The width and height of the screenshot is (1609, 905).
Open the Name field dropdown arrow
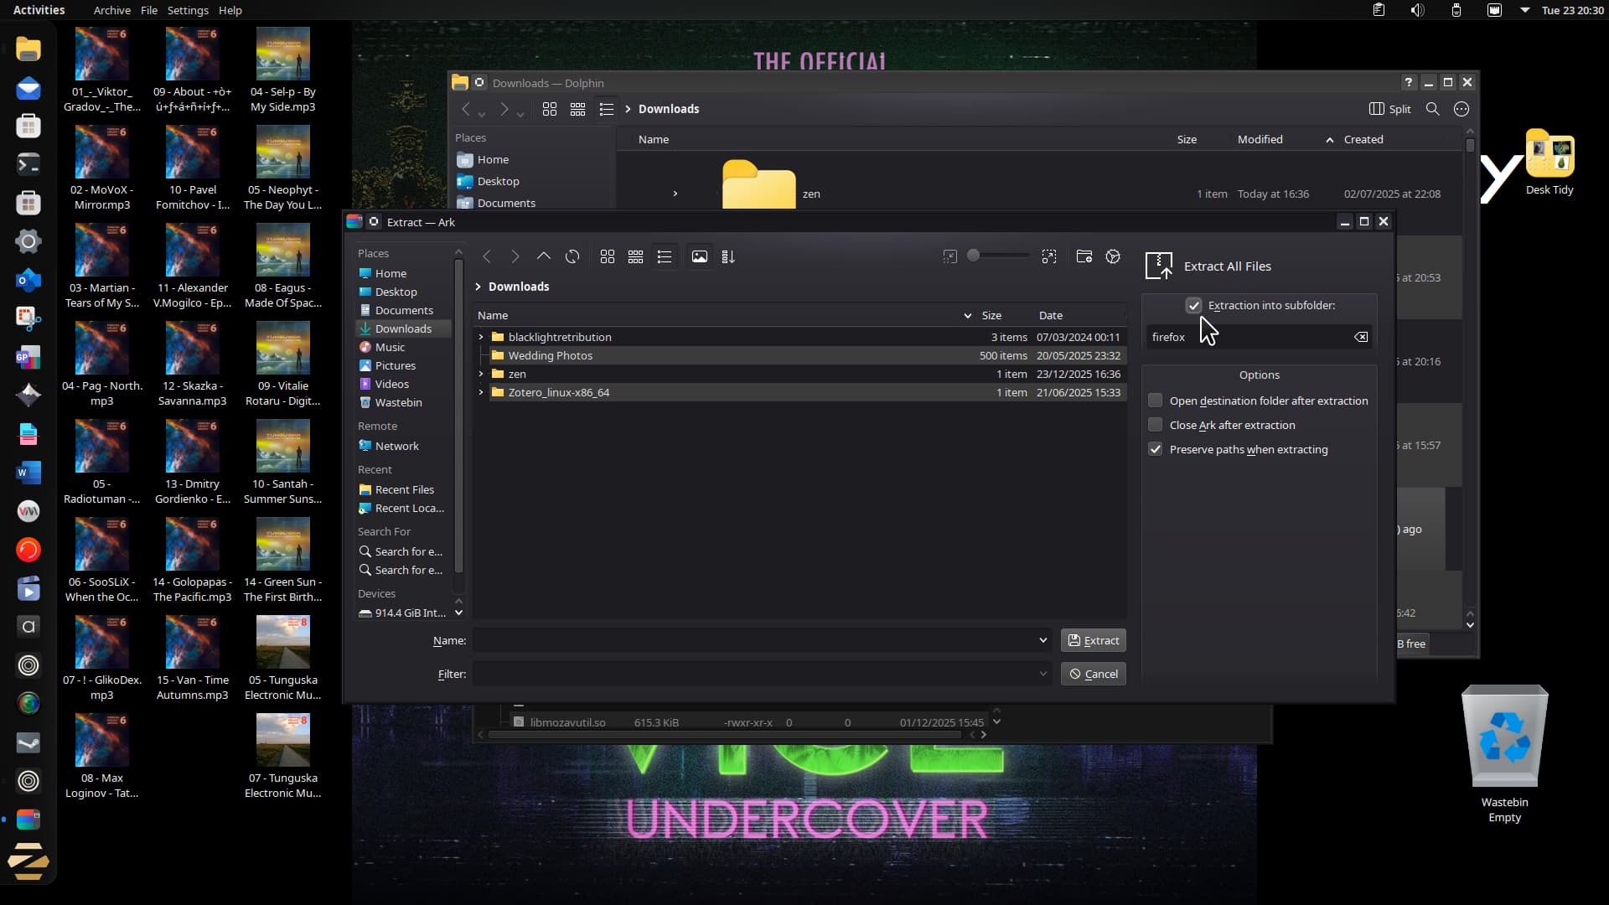coord(1042,640)
